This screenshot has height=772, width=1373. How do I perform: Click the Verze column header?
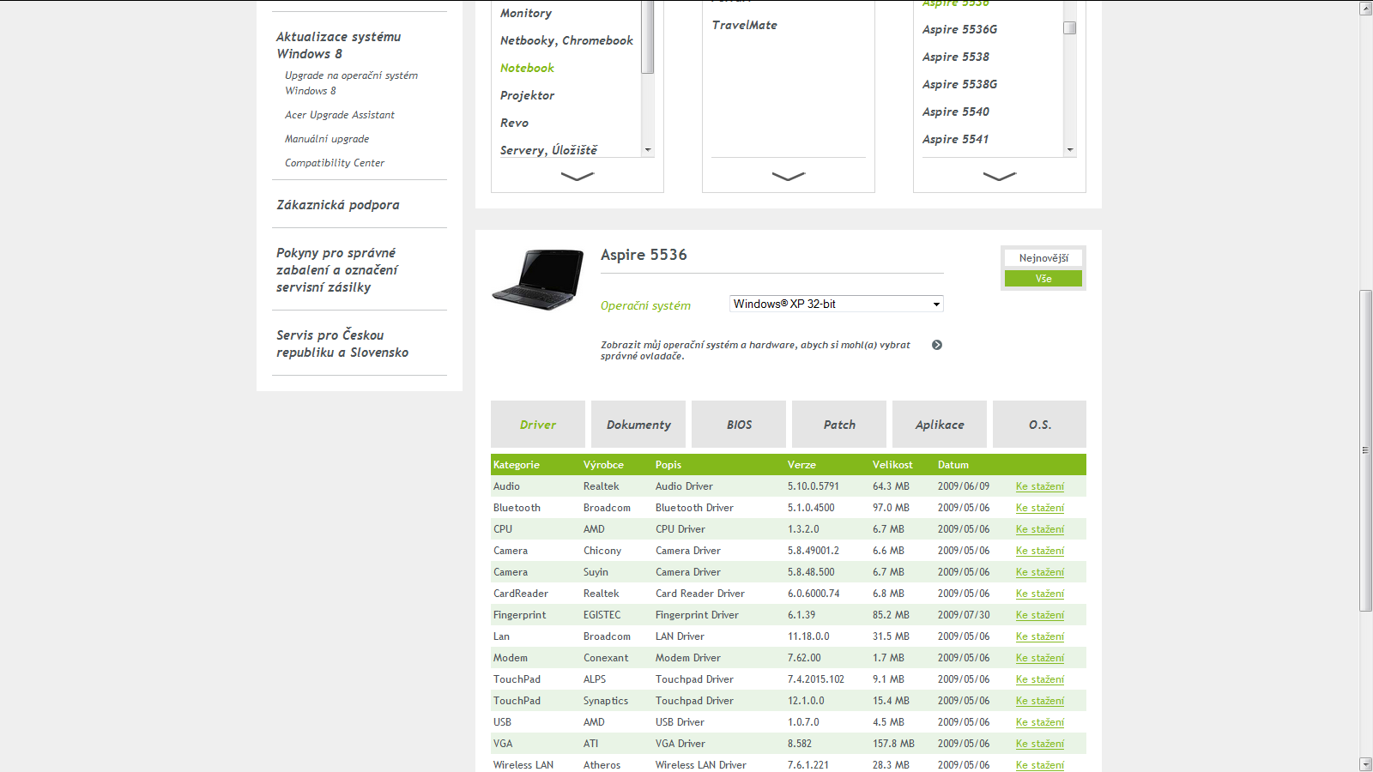(801, 465)
